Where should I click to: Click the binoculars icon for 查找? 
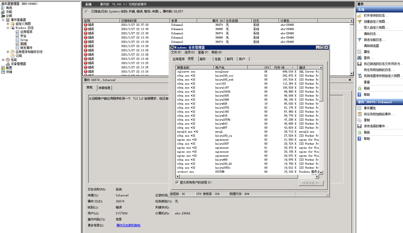pyautogui.click(x=359, y=58)
